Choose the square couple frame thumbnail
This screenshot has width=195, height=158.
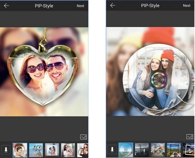[x=52, y=150]
